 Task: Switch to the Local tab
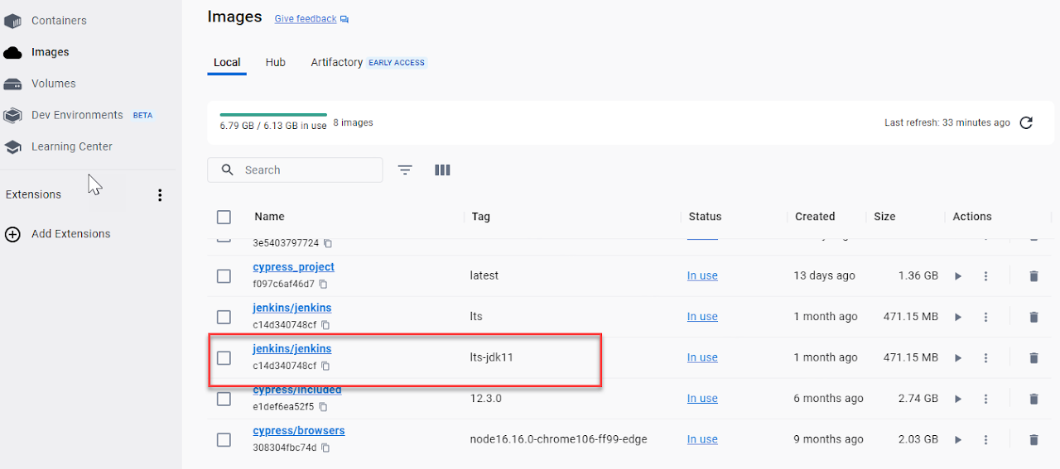point(227,62)
